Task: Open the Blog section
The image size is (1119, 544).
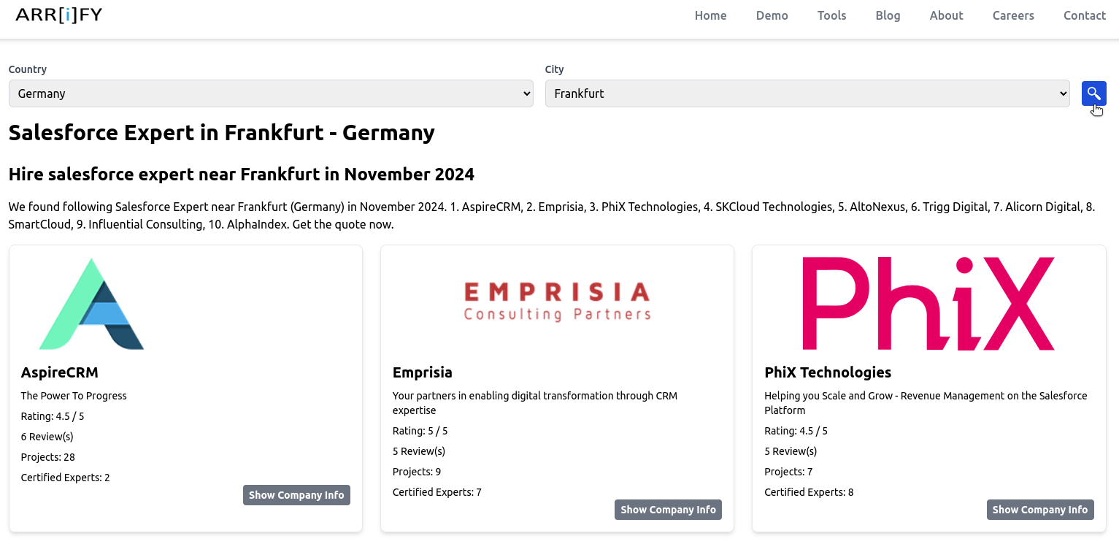Action: (x=888, y=15)
